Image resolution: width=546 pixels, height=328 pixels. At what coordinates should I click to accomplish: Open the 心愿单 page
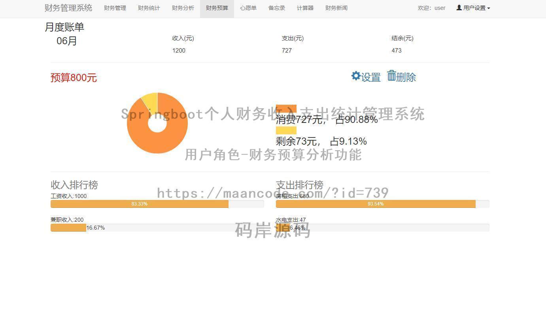[248, 8]
